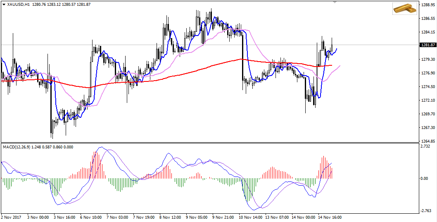This screenshot has height=222, width=437.
Task: Click the 1284.15 price scale label
Action: coord(428,32)
